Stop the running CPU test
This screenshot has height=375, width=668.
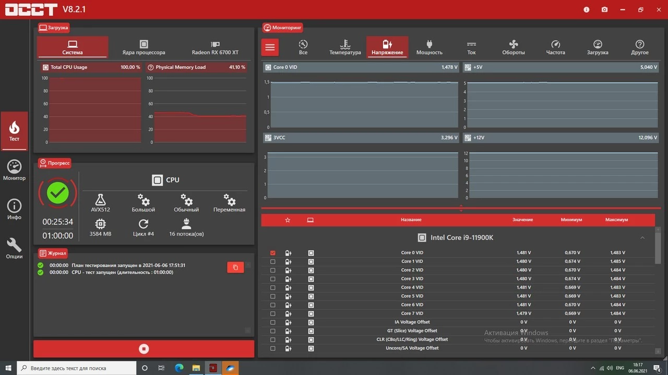pos(144,349)
